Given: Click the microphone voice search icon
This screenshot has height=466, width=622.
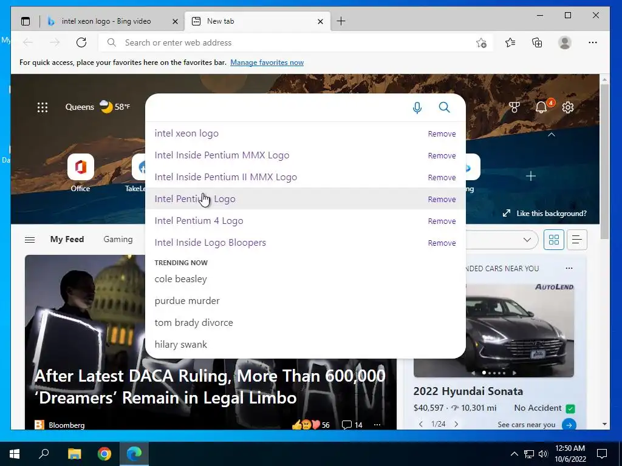Looking at the screenshot, I should tap(417, 107).
